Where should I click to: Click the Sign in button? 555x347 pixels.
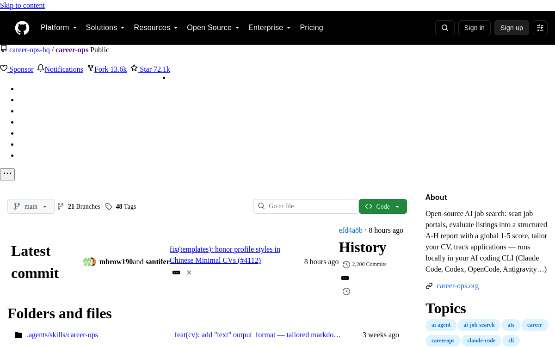click(x=475, y=28)
